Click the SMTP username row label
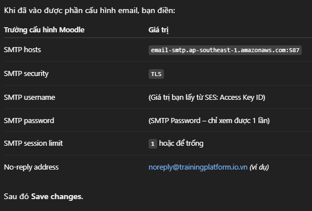This screenshot has height=211, width=312. [30, 98]
